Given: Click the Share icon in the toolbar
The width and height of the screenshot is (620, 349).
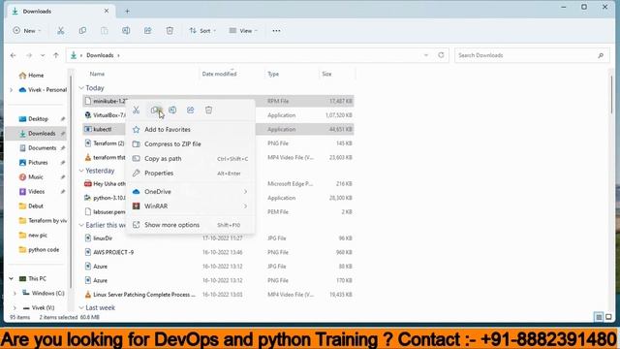Looking at the screenshot, I should [x=147, y=30].
